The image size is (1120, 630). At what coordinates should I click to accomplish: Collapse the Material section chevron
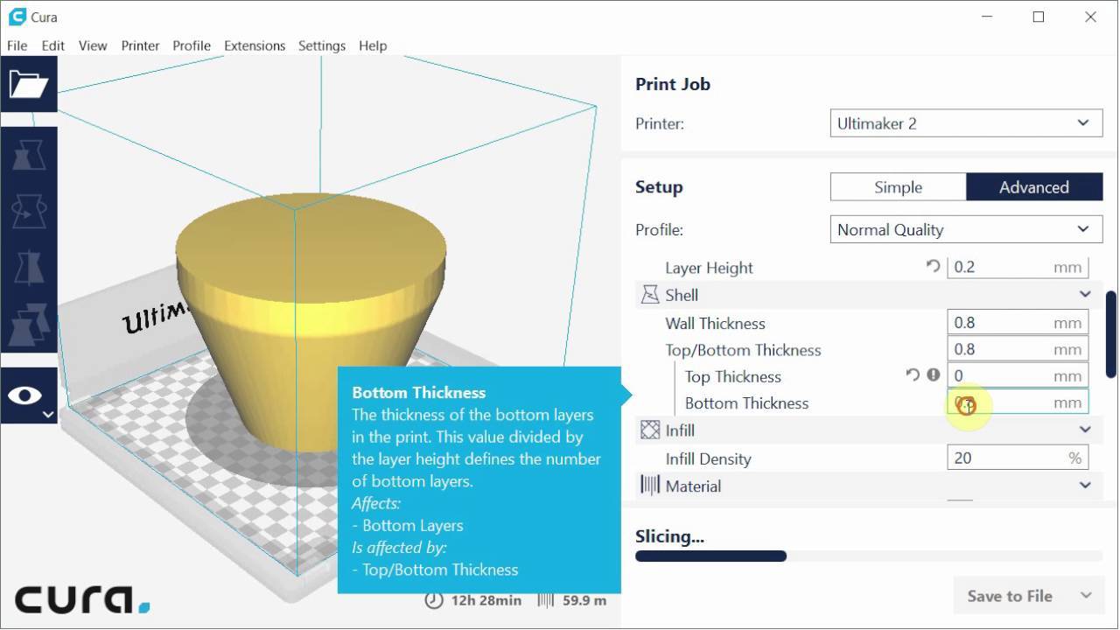point(1085,485)
